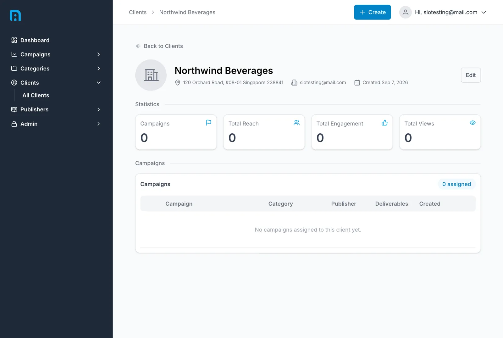Click the Deliverables column header
Image resolution: width=503 pixels, height=338 pixels.
pyautogui.click(x=391, y=204)
